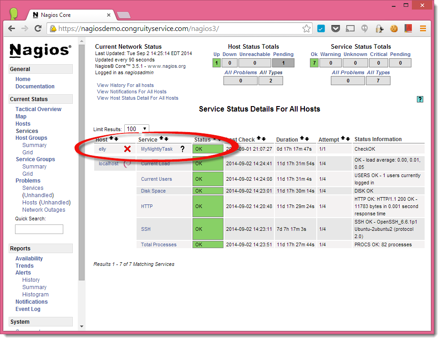Open the Trends report
The image size is (441, 341).
coord(25,266)
